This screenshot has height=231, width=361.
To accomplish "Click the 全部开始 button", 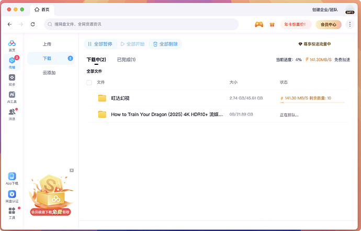I will coord(132,44).
